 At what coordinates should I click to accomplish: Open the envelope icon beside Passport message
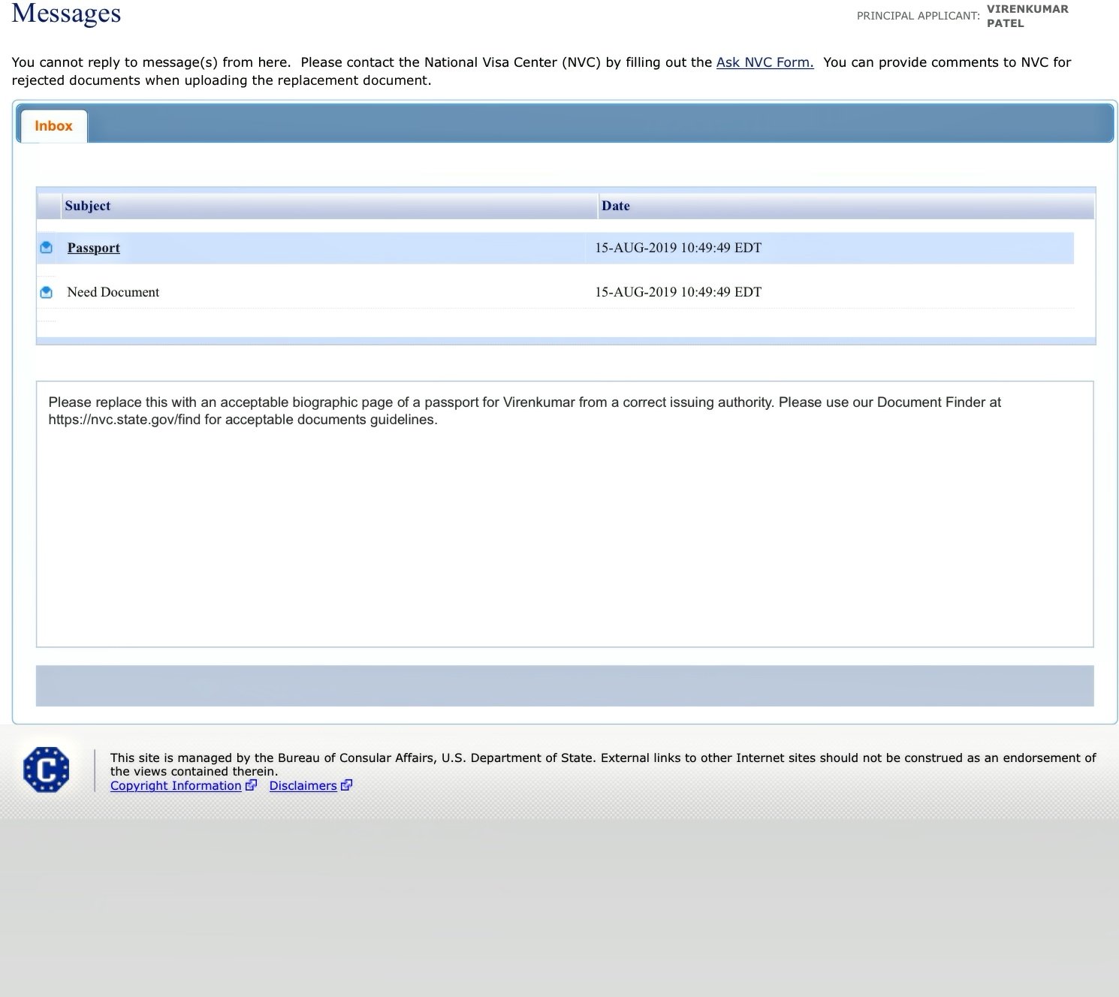[47, 248]
